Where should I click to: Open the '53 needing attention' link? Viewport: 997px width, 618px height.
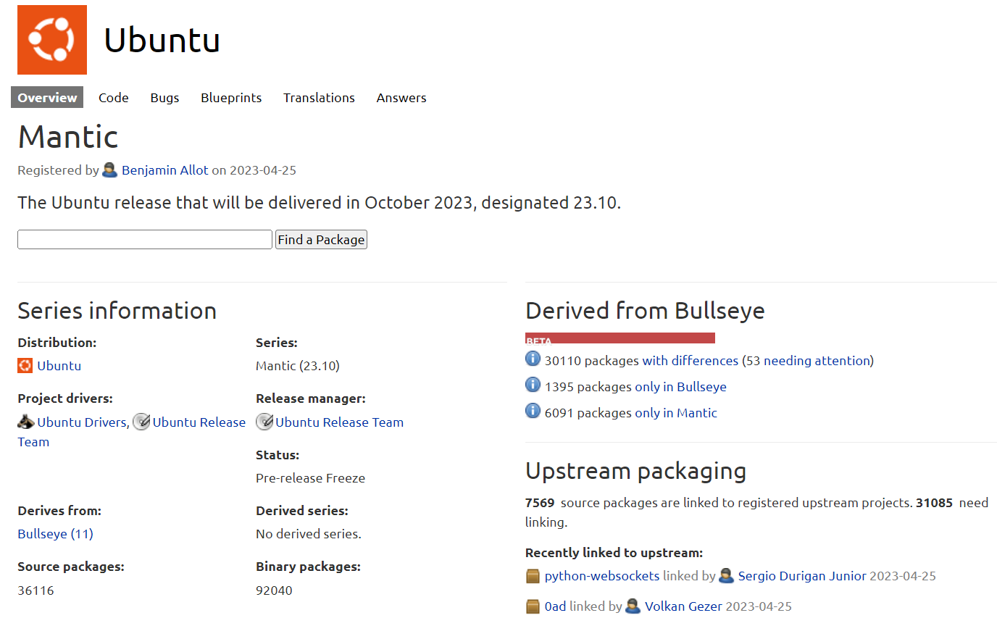pos(808,361)
